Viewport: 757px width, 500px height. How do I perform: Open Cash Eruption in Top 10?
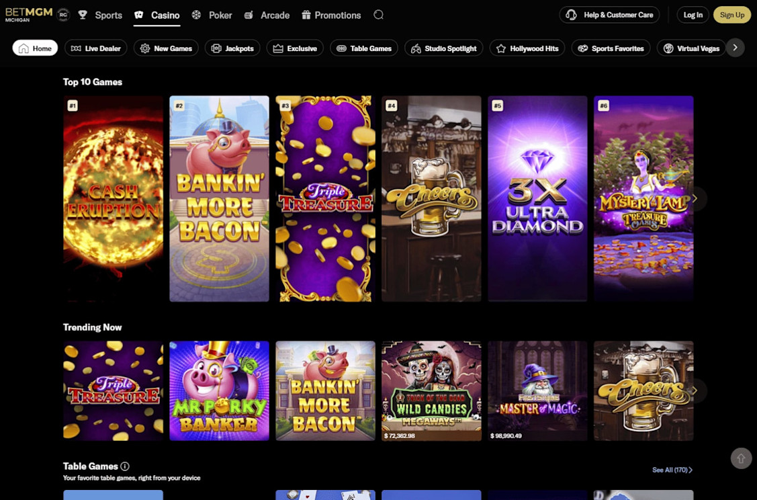tap(113, 198)
